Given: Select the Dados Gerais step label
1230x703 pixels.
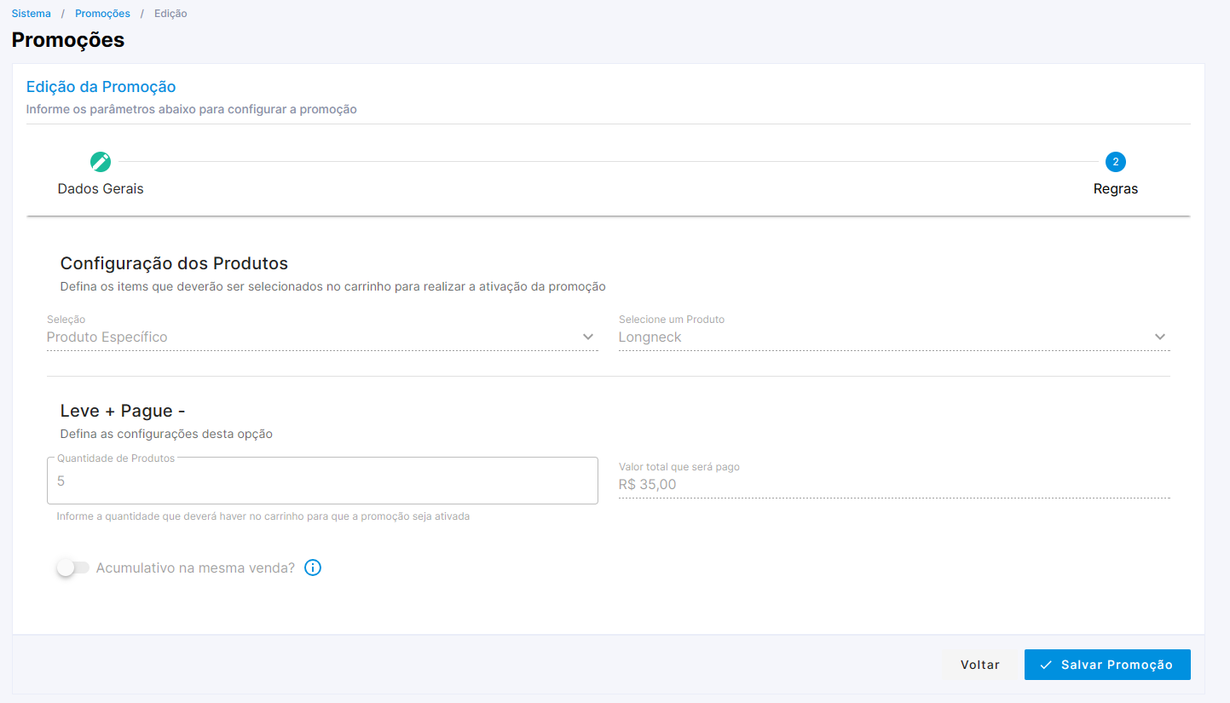Looking at the screenshot, I should pos(101,189).
